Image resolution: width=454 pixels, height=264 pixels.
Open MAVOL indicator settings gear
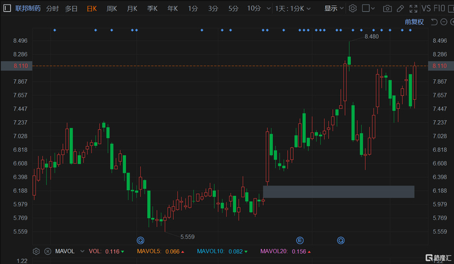36,251
